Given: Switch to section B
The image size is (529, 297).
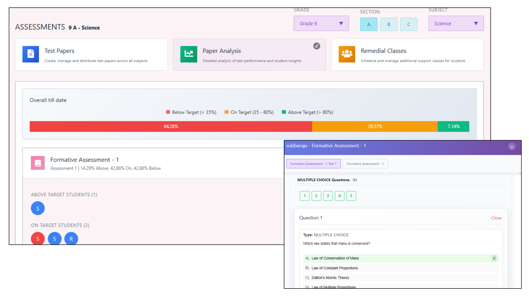Looking at the screenshot, I should coord(388,24).
